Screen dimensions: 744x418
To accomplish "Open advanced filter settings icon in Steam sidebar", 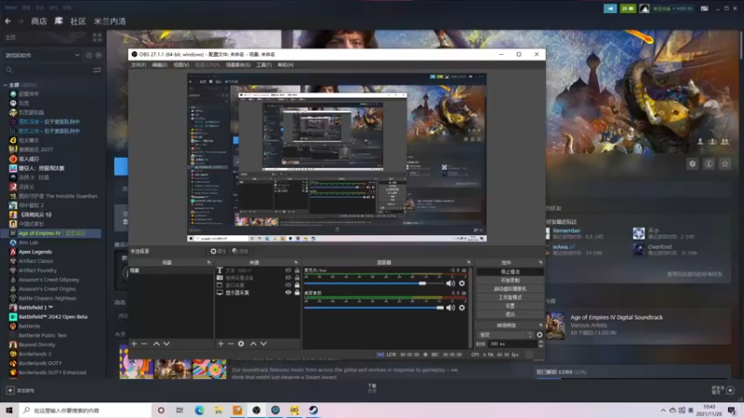I will pyautogui.click(x=98, y=71).
